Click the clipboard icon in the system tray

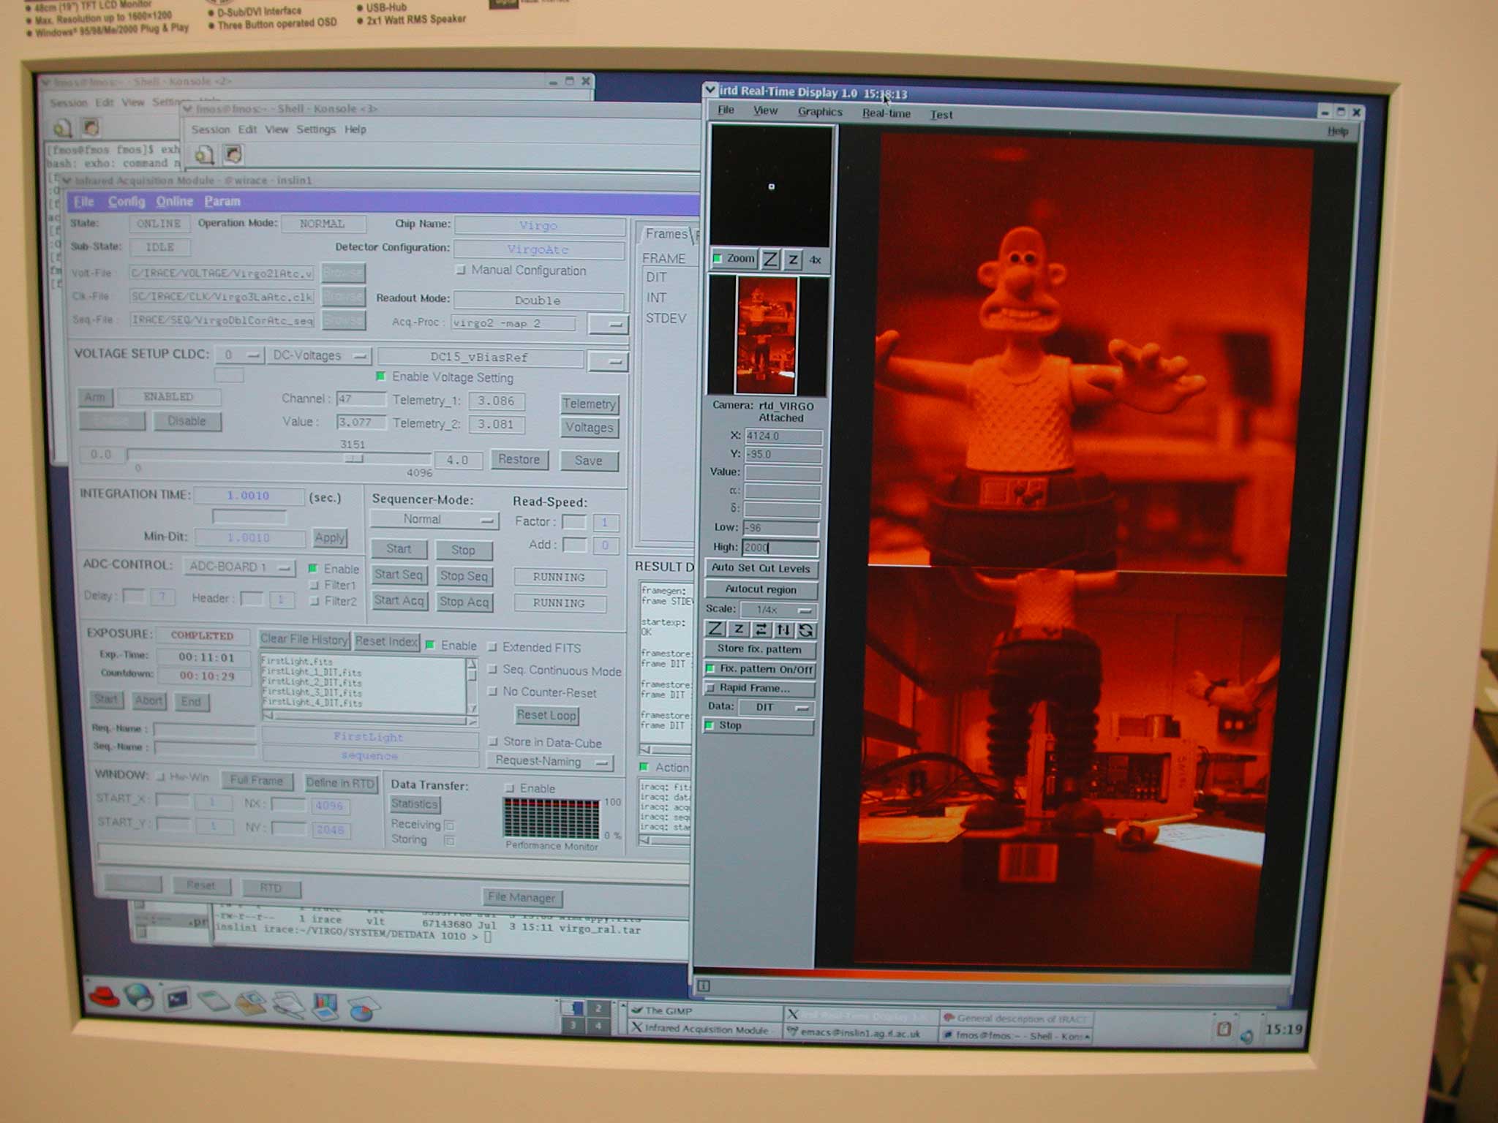pos(1224,1029)
